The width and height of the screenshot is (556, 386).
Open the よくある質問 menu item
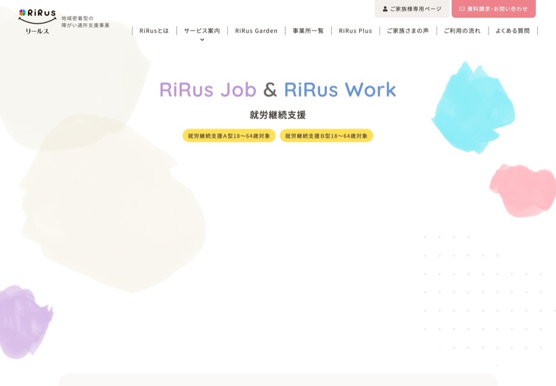[512, 31]
